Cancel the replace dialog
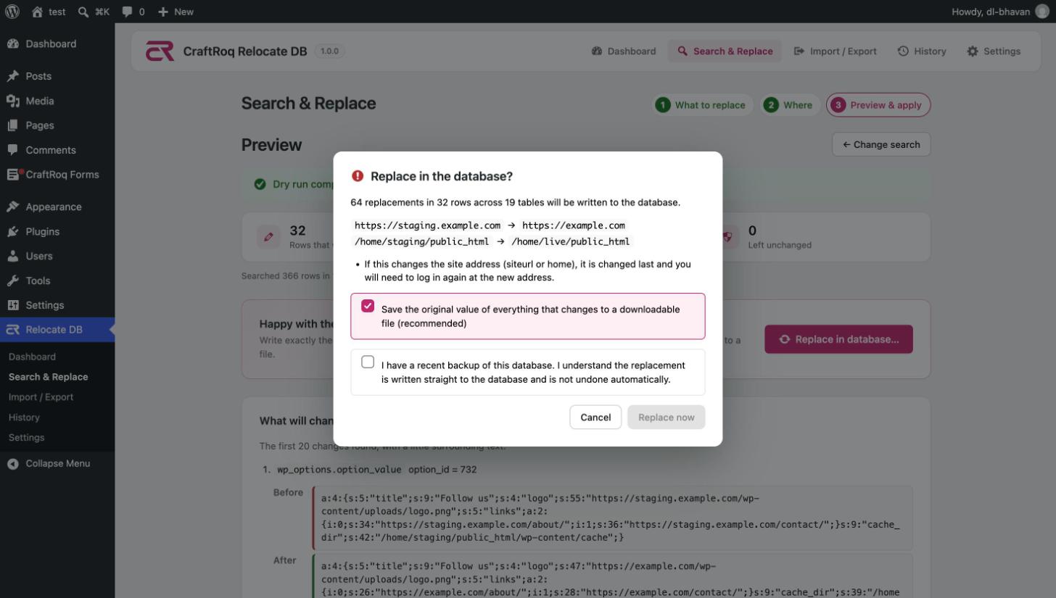Screen dimensions: 1056x598 pyautogui.click(x=595, y=417)
